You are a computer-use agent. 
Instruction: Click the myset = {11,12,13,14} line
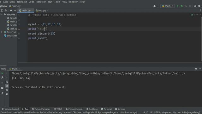point(45,24)
